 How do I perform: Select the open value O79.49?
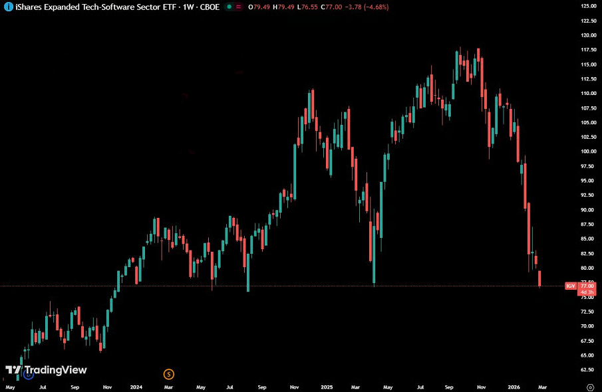tap(259, 7)
